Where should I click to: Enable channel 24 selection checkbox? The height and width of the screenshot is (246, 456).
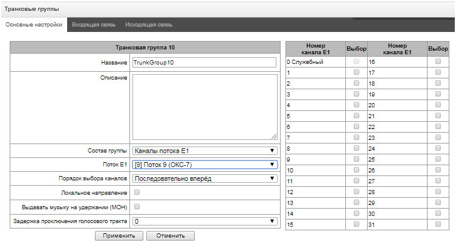point(438,148)
